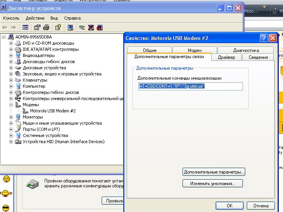Viewport: 283px width, 212px height.
Task: Click the Forward arrow in Device Manager toolbar
Action: (x=13, y=27)
